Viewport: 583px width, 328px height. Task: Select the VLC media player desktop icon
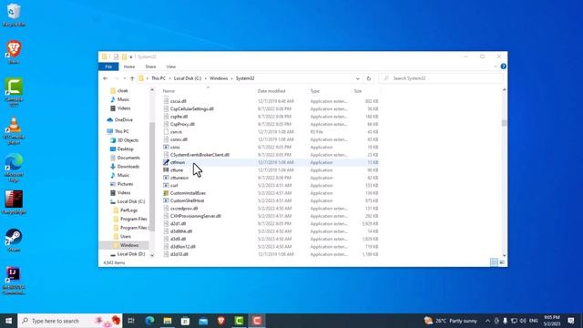(x=14, y=130)
